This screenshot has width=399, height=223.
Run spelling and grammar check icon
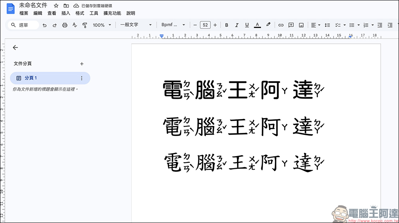[75, 25]
